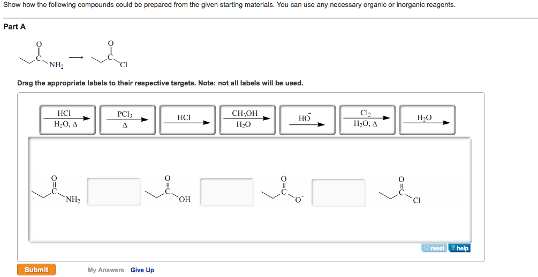Click third empty target before acyl chloride
Screen dimensions: 538x277
pyautogui.click(x=339, y=193)
